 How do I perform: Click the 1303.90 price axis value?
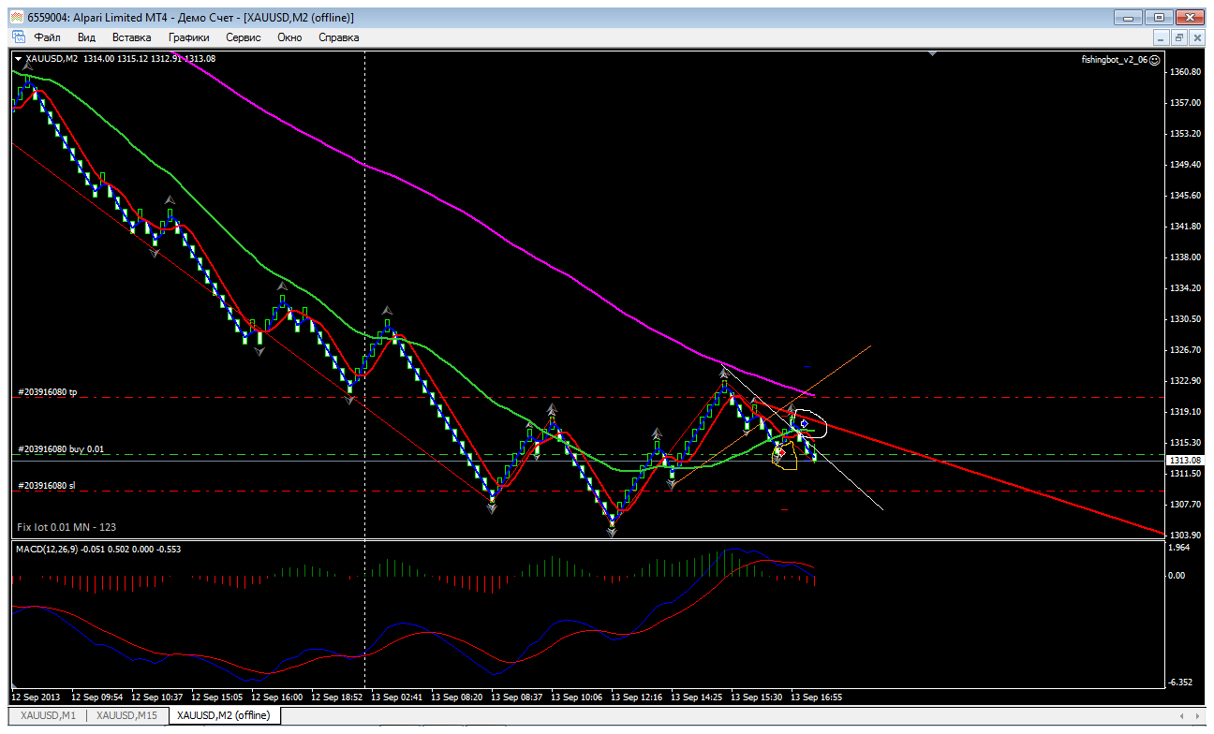[1186, 536]
